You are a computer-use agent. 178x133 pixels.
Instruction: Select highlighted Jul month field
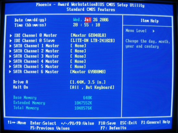click(x=88, y=20)
